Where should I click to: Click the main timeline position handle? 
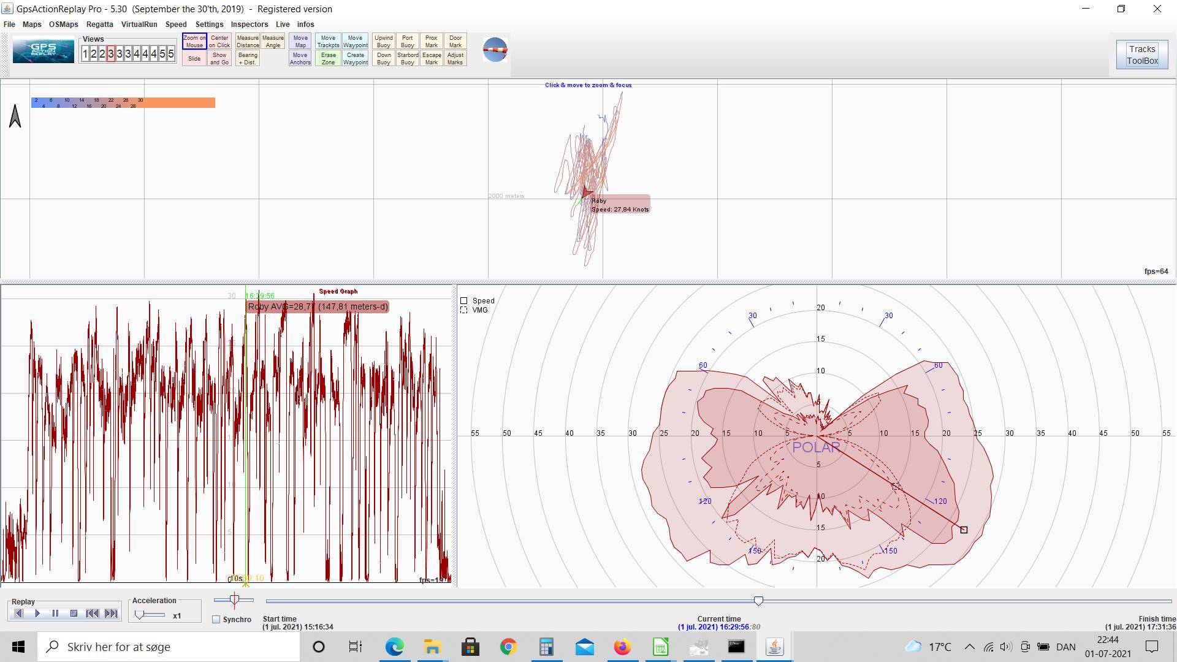point(758,601)
